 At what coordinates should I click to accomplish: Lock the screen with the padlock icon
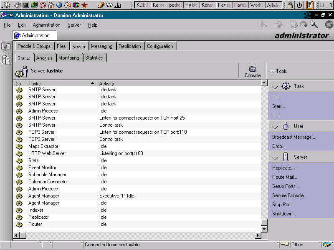[x=290, y=5]
